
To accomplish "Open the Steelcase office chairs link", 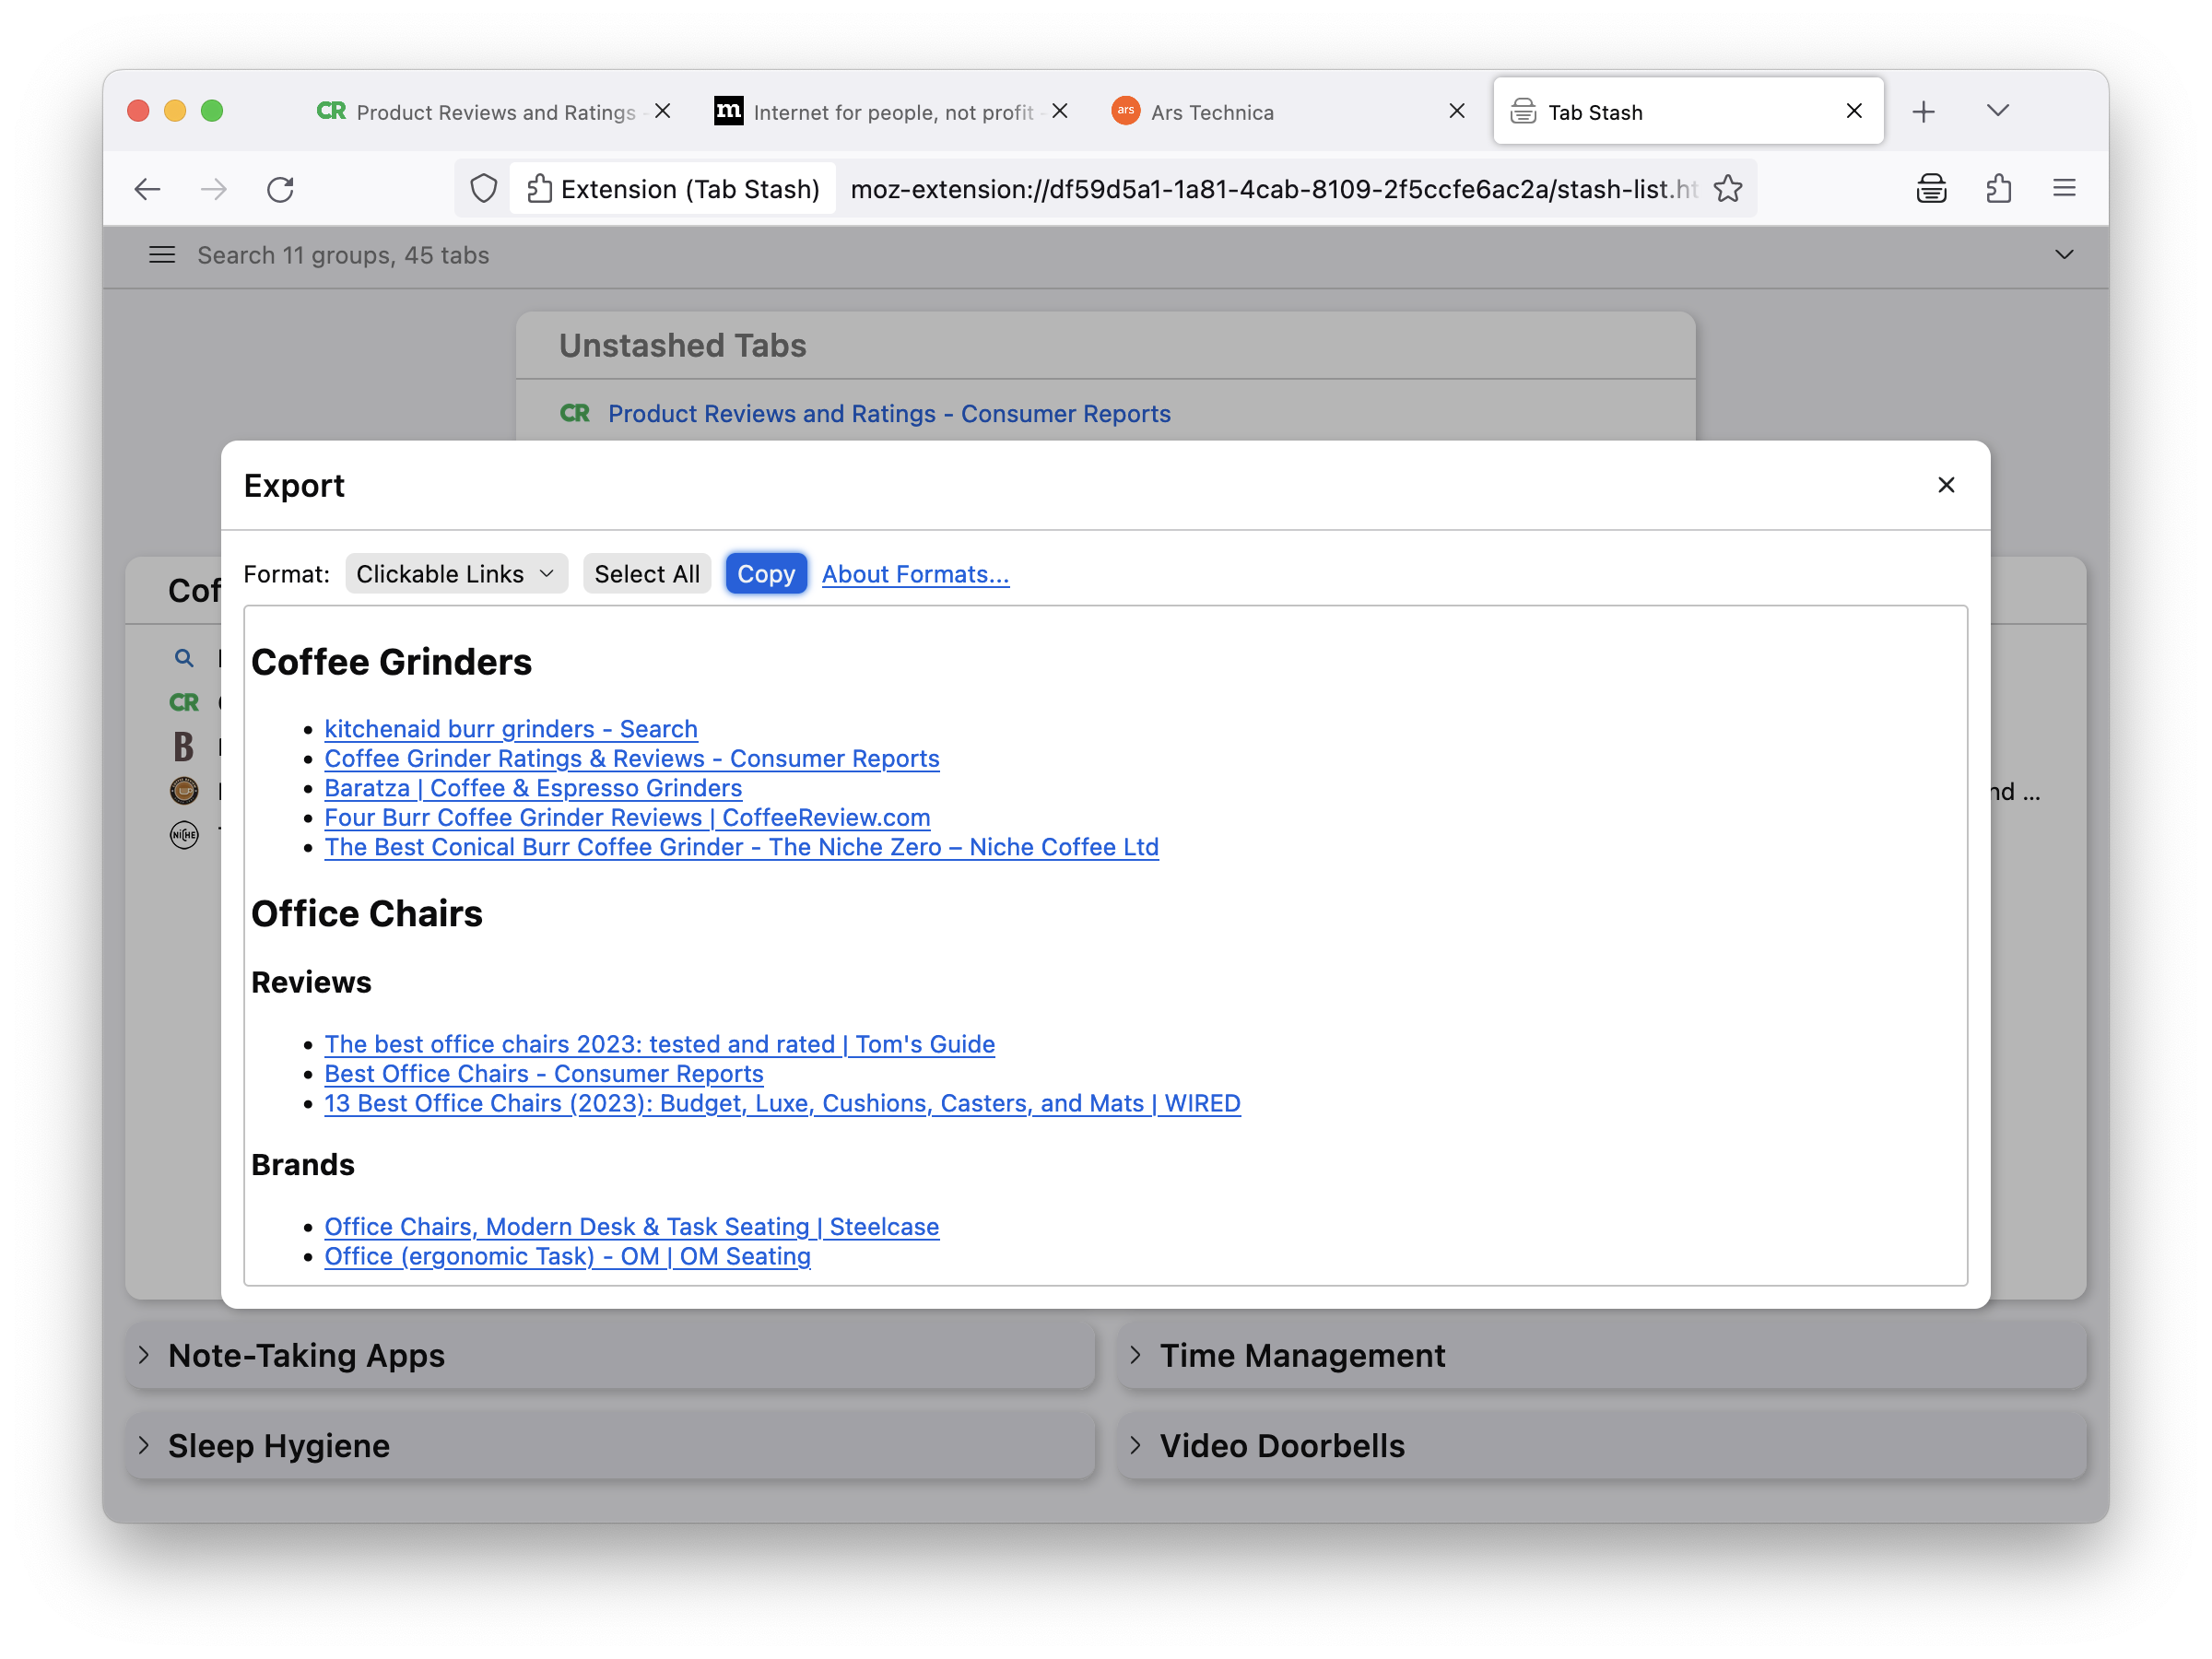I will pos(632,1227).
